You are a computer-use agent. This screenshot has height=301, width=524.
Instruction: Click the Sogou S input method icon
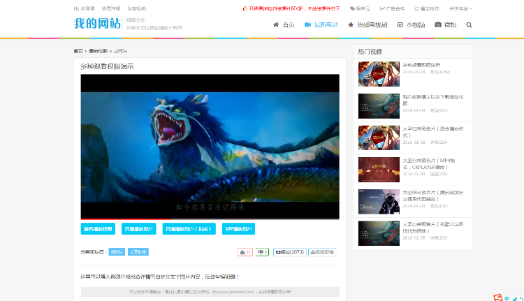pos(497,298)
